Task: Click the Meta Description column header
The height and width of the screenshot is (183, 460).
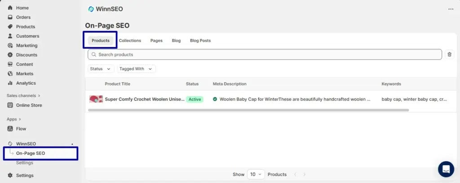Action: tap(230, 84)
